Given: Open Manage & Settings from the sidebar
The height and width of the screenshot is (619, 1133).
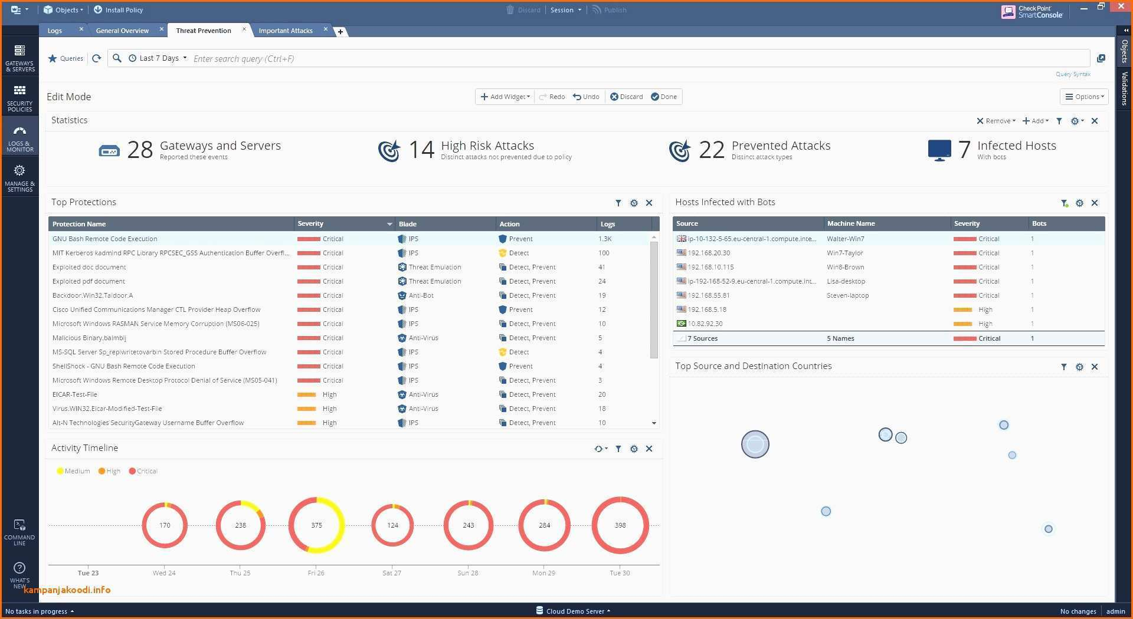Looking at the screenshot, I should 19,177.
